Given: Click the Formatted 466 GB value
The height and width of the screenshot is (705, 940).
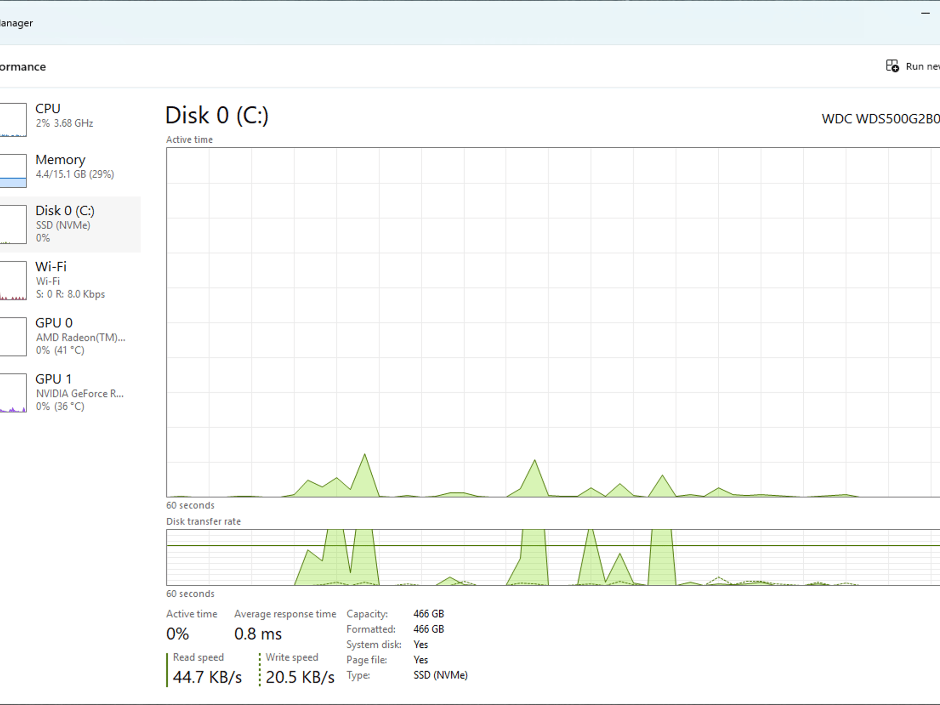Looking at the screenshot, I should pyautogui.click(x=429, y=629).
